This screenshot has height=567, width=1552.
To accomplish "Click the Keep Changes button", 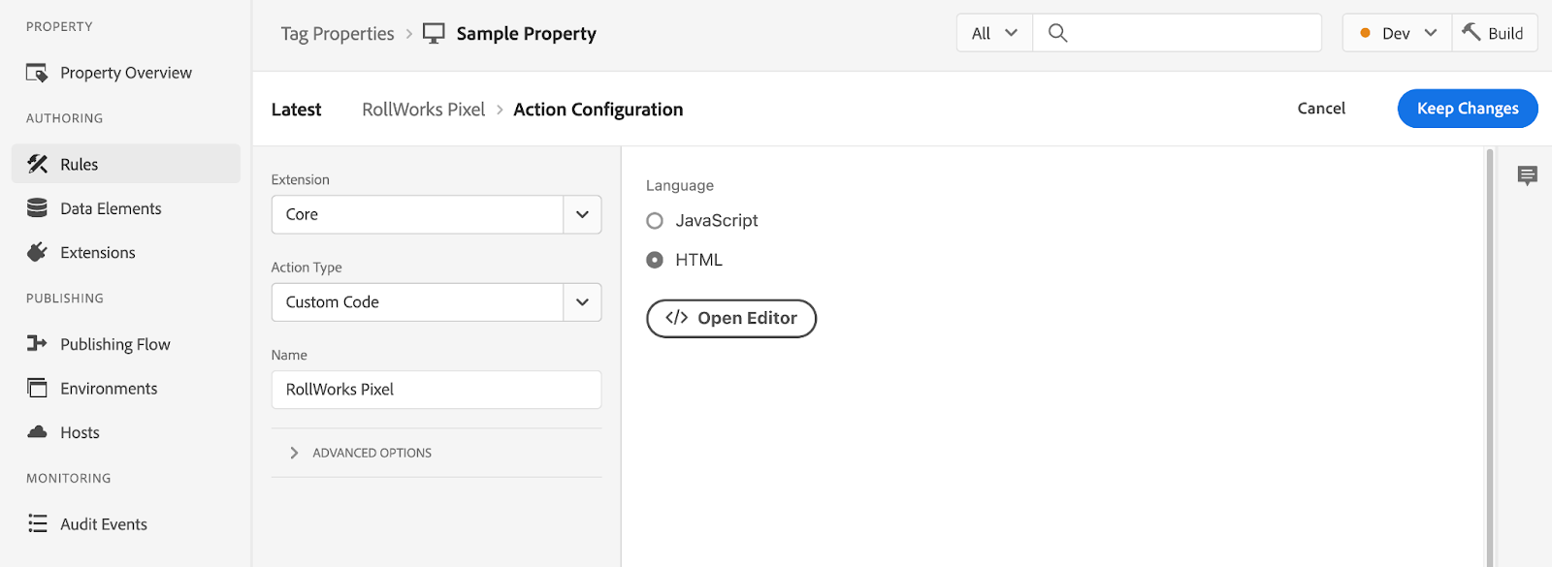I will coord(1467,109).
